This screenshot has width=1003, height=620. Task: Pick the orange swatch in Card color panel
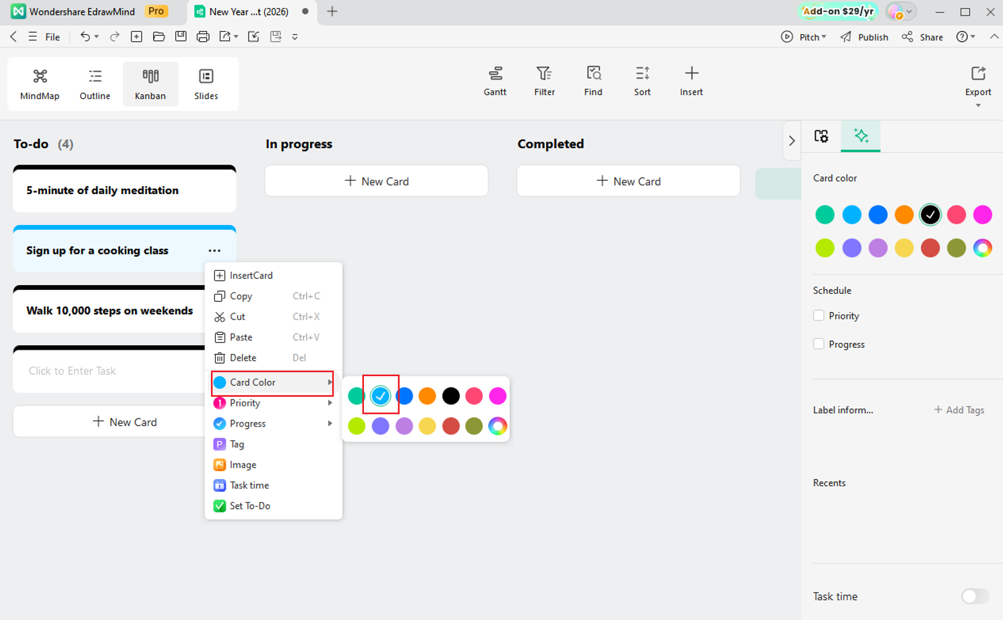[904, 215]
